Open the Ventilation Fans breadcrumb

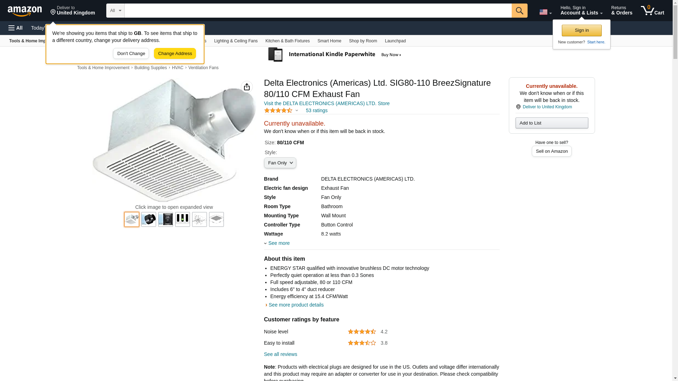pos(203,68)
